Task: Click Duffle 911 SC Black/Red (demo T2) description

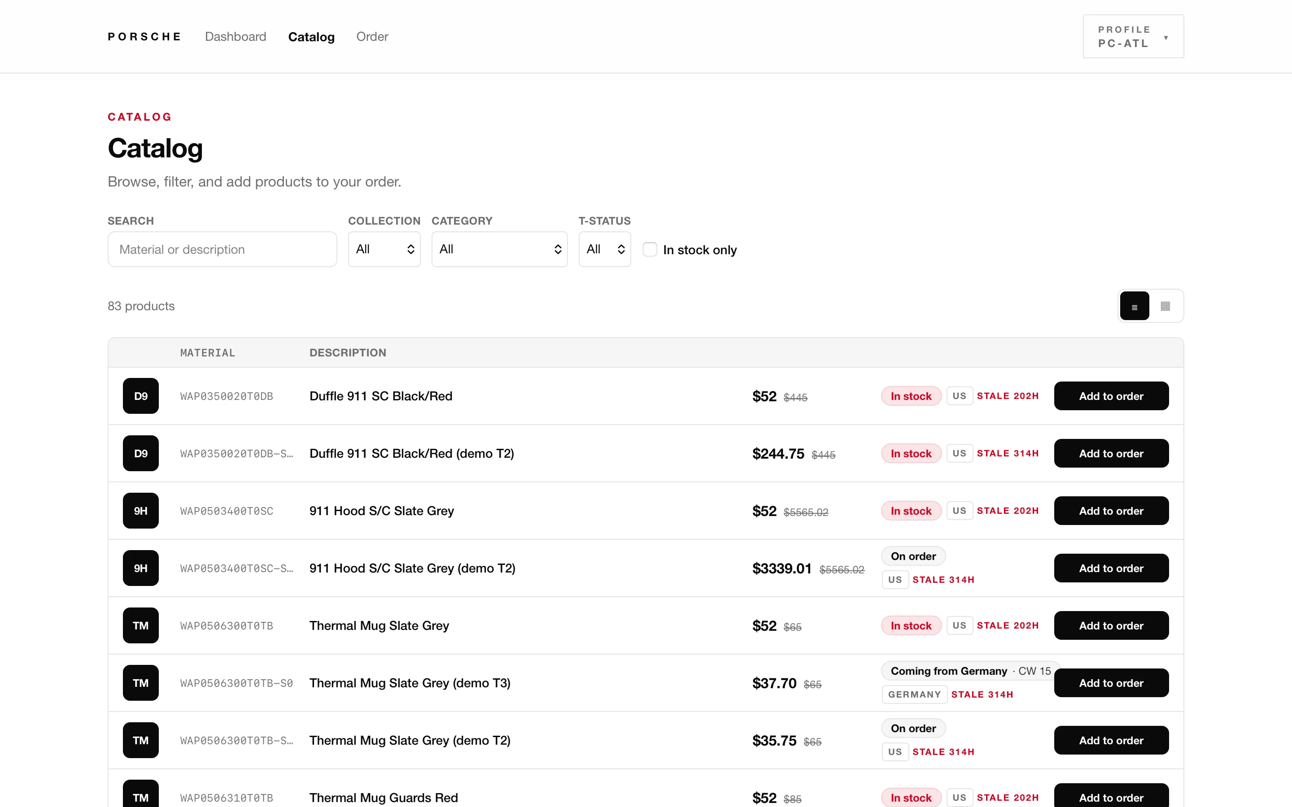Action: [x=412, y=453]
